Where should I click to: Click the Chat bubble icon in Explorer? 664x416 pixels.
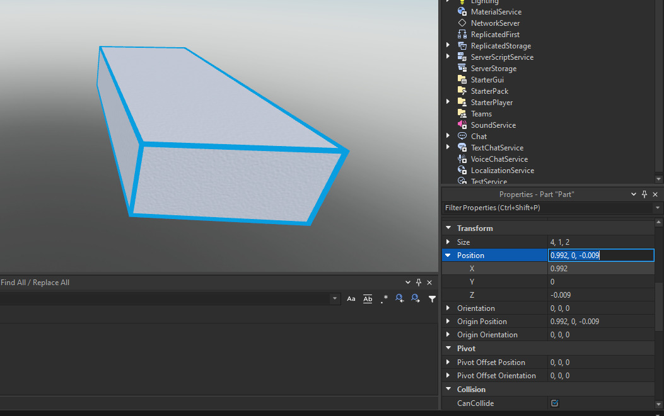[x=462, y=136]
